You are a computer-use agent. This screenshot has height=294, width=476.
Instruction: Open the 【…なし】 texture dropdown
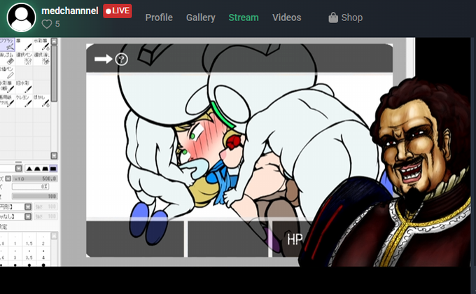coord(28,216)
